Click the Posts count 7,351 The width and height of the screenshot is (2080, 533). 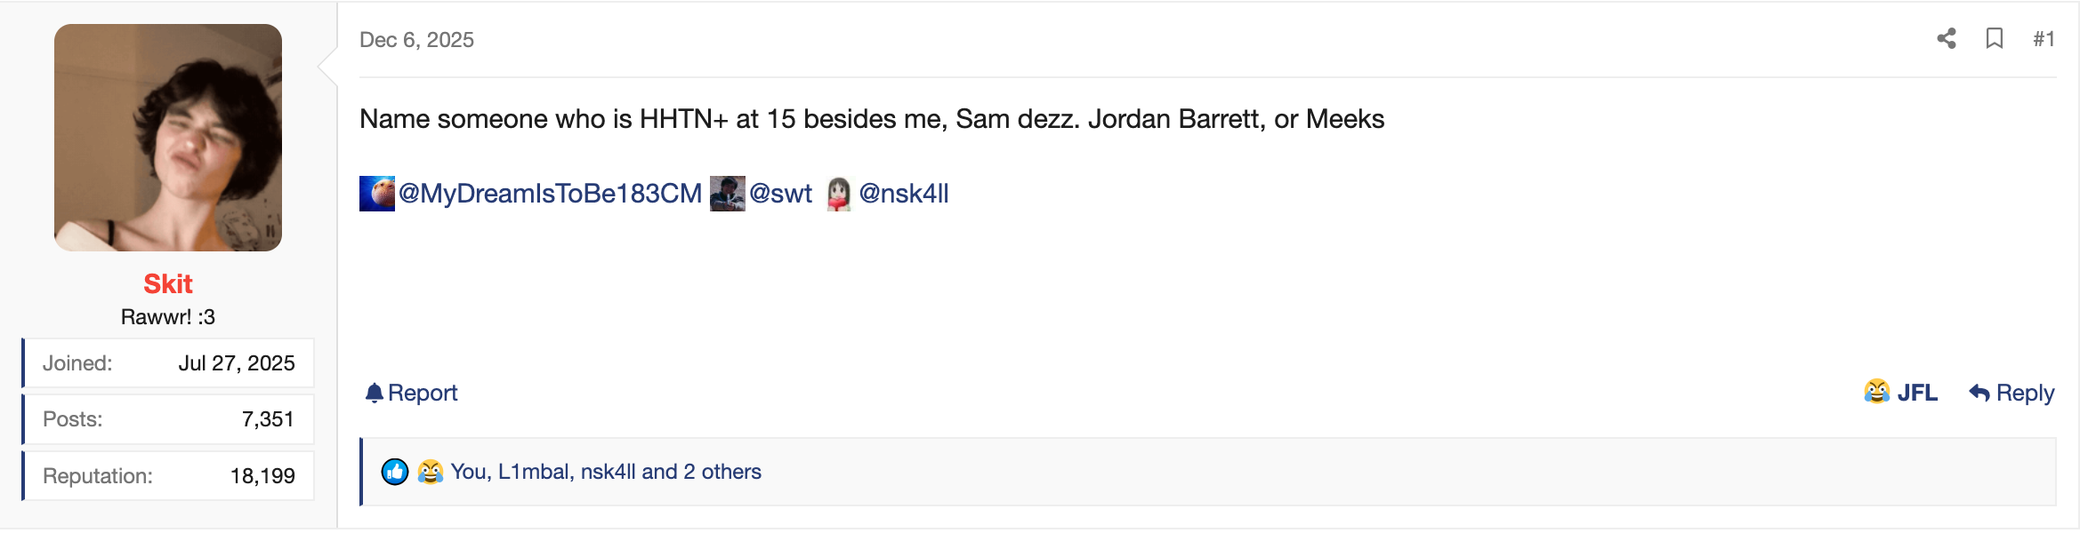pos(268,419)
